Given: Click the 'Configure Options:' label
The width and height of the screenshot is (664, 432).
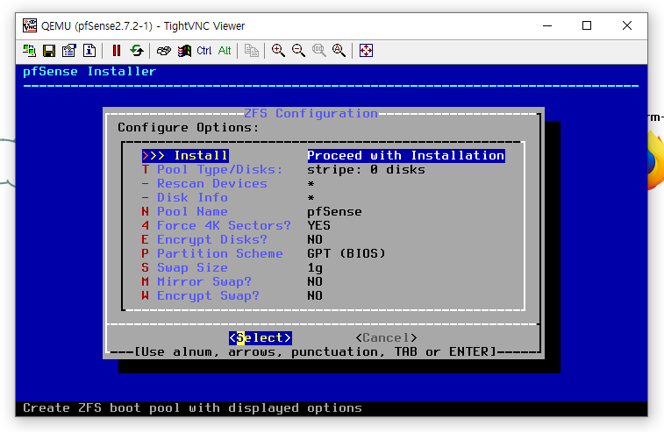Looking at the screenshot, I should 188,128.
